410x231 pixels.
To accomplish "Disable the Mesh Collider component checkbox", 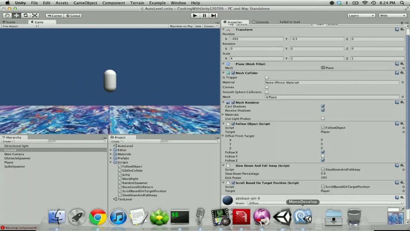I will pyautogui.click(x=233, y=73).
